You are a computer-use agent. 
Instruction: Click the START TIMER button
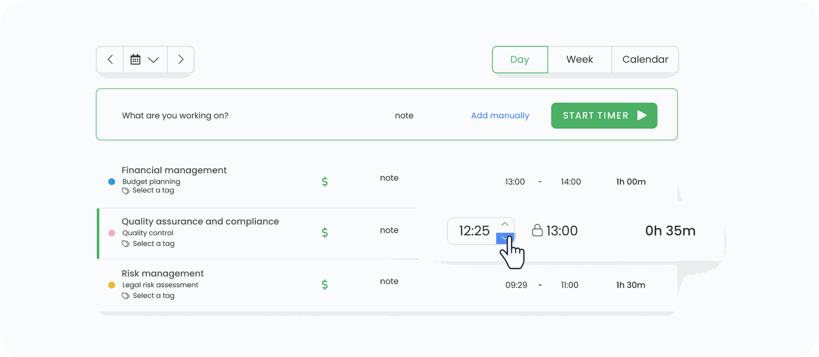604,116
